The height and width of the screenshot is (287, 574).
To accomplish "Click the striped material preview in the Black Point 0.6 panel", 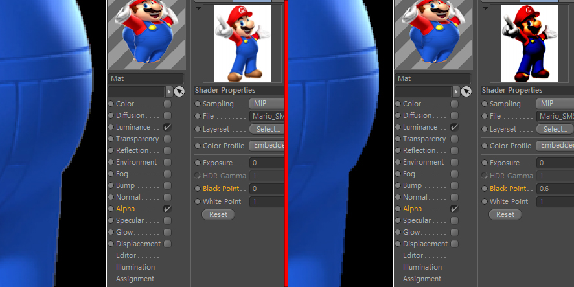I will (433, 34).
